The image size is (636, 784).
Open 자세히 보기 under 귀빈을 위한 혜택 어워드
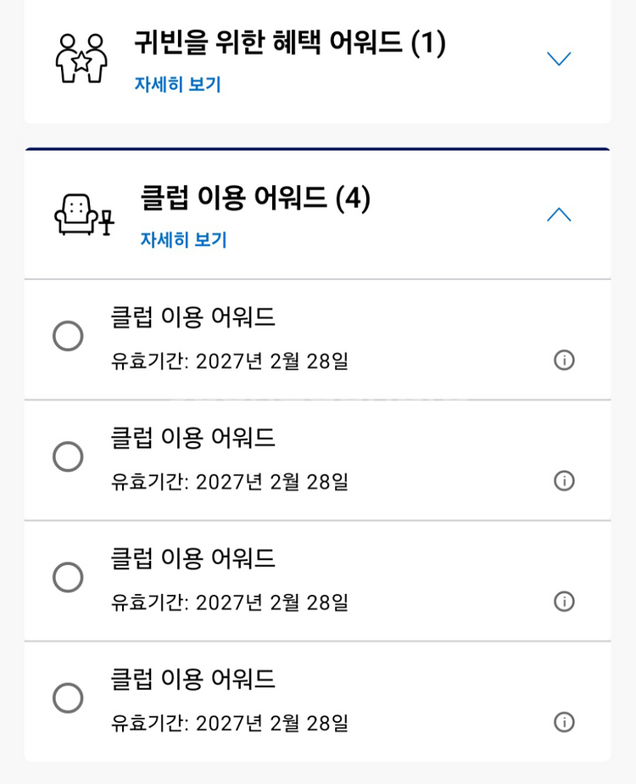pos(177,85)
